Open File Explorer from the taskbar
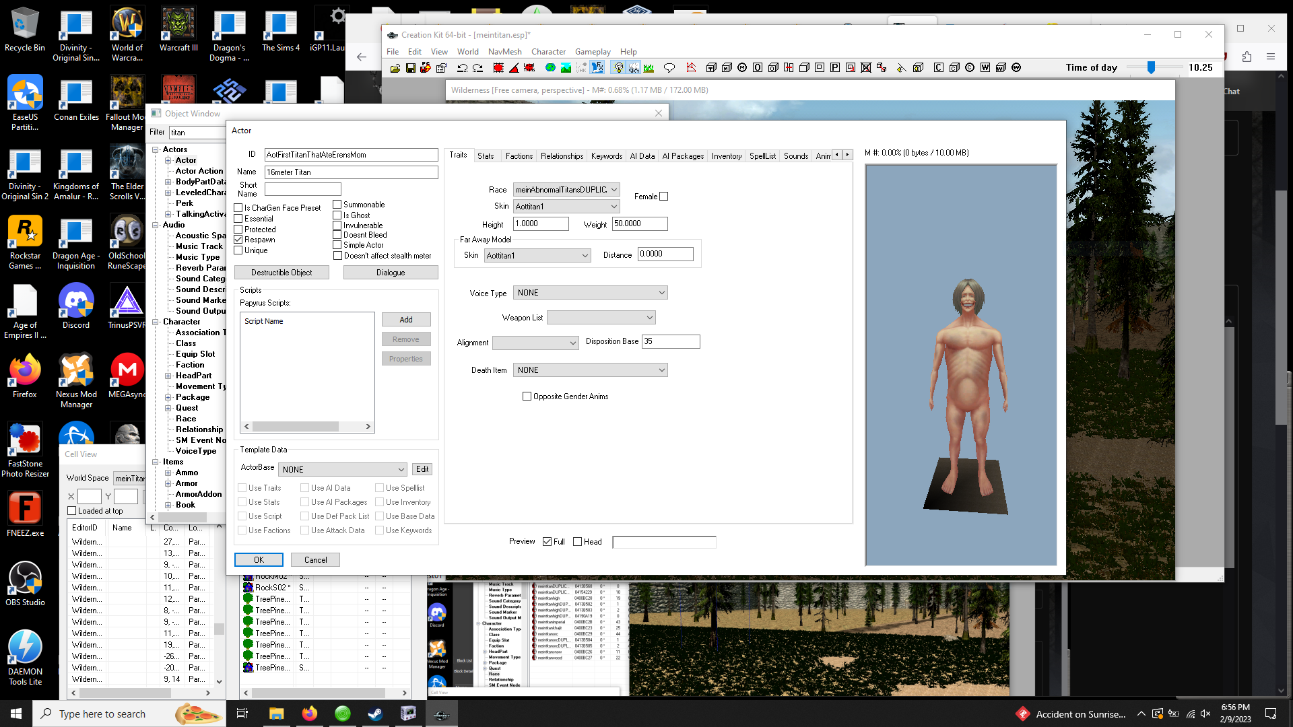 (276, 714)
